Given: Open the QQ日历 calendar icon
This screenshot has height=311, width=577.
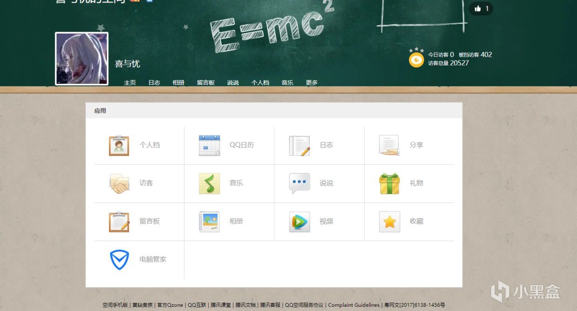Looking at the screenshot, I should [x=209, y=145].
